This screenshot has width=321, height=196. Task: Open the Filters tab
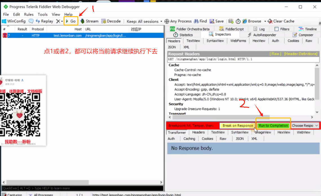(282, 29)
